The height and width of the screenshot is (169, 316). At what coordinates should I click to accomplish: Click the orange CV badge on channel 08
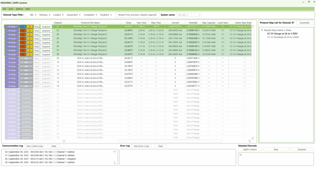tap(23, 54)
